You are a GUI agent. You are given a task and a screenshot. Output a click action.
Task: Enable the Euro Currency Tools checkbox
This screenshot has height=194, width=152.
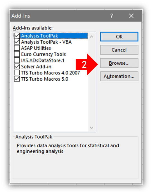17,54
